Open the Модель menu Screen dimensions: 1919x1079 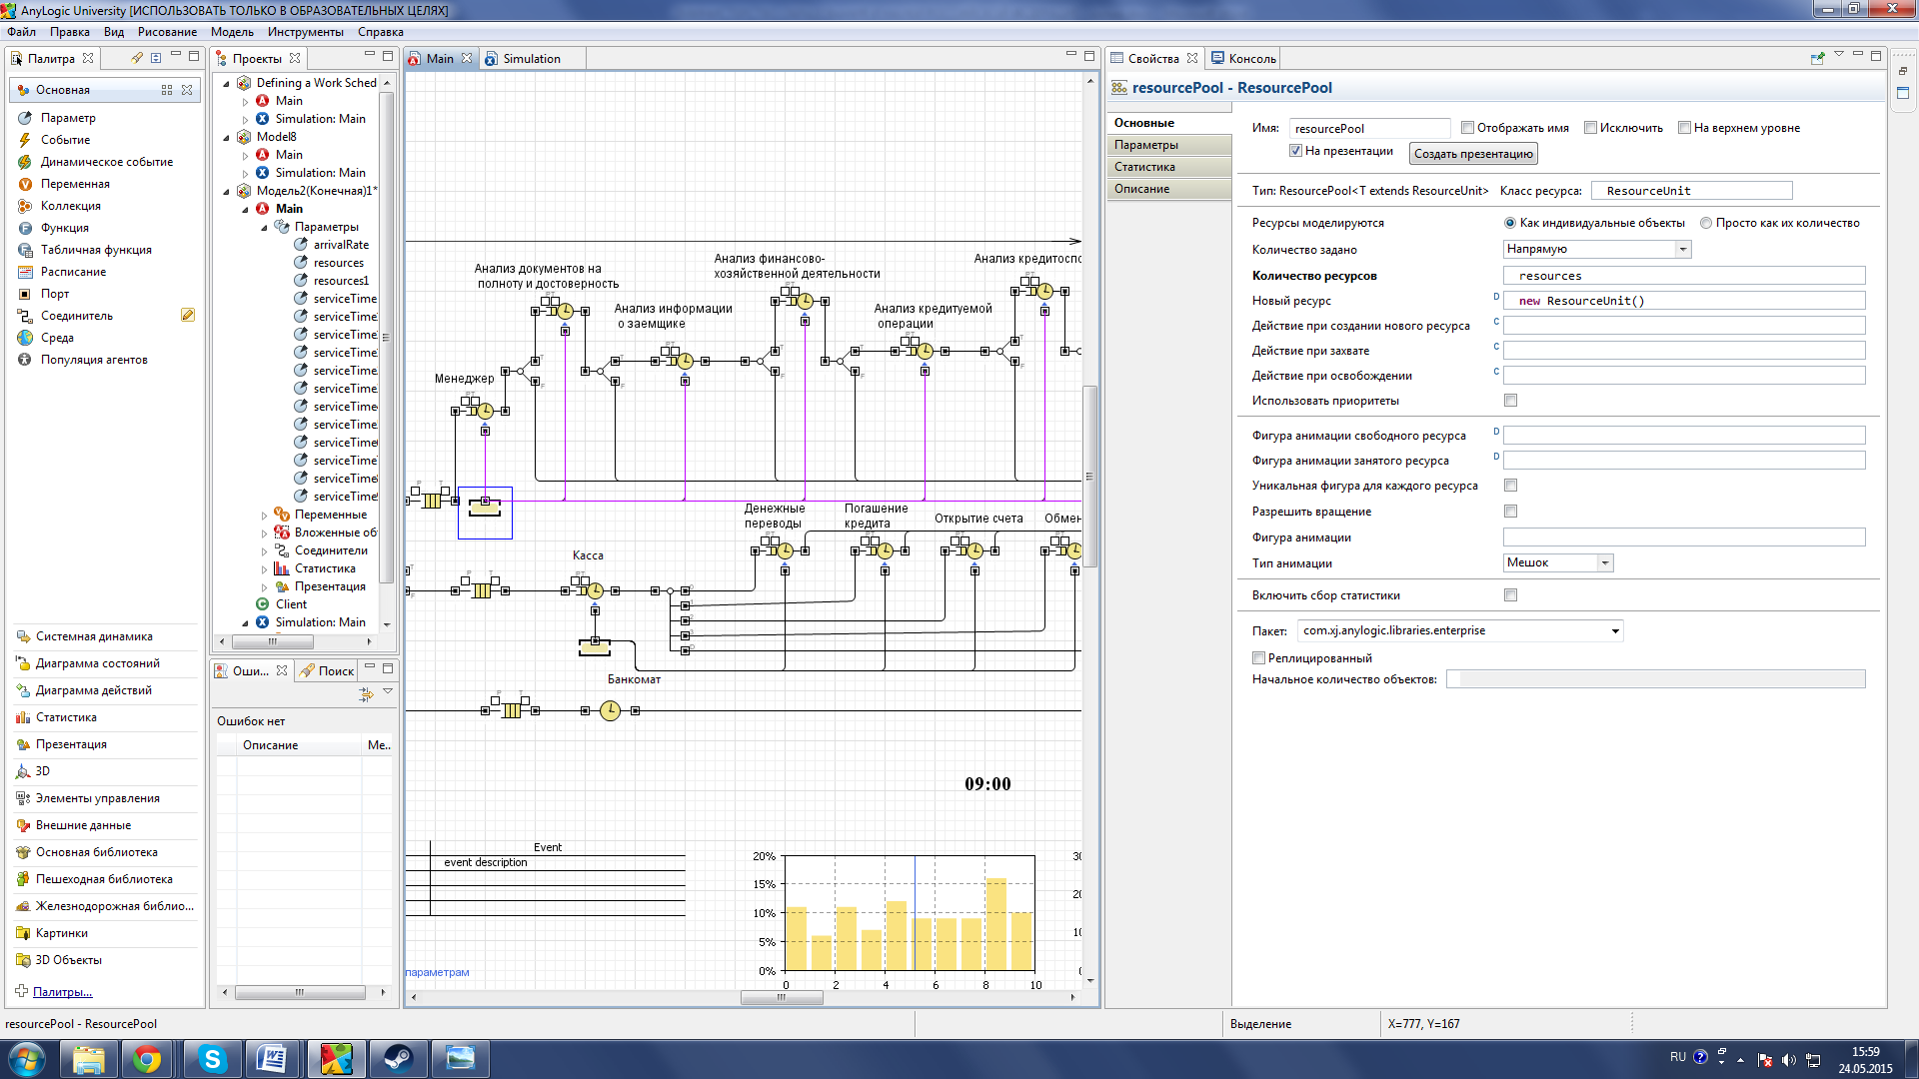[x=231, y=32]
